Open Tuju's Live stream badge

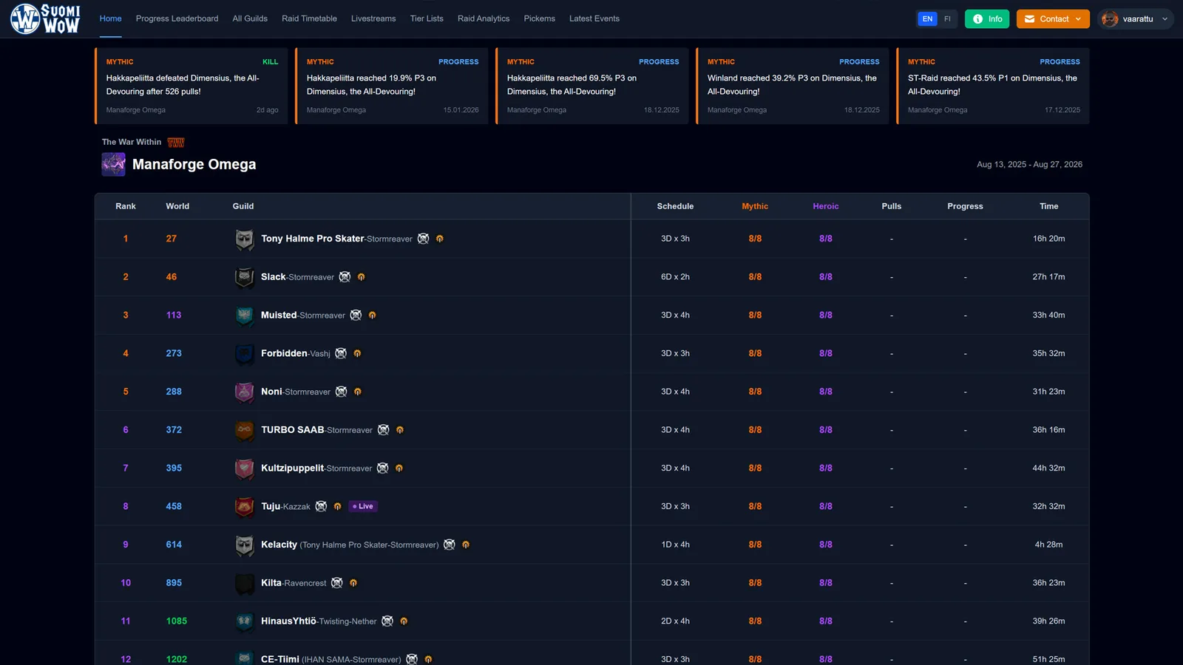[x=363, y=506]
